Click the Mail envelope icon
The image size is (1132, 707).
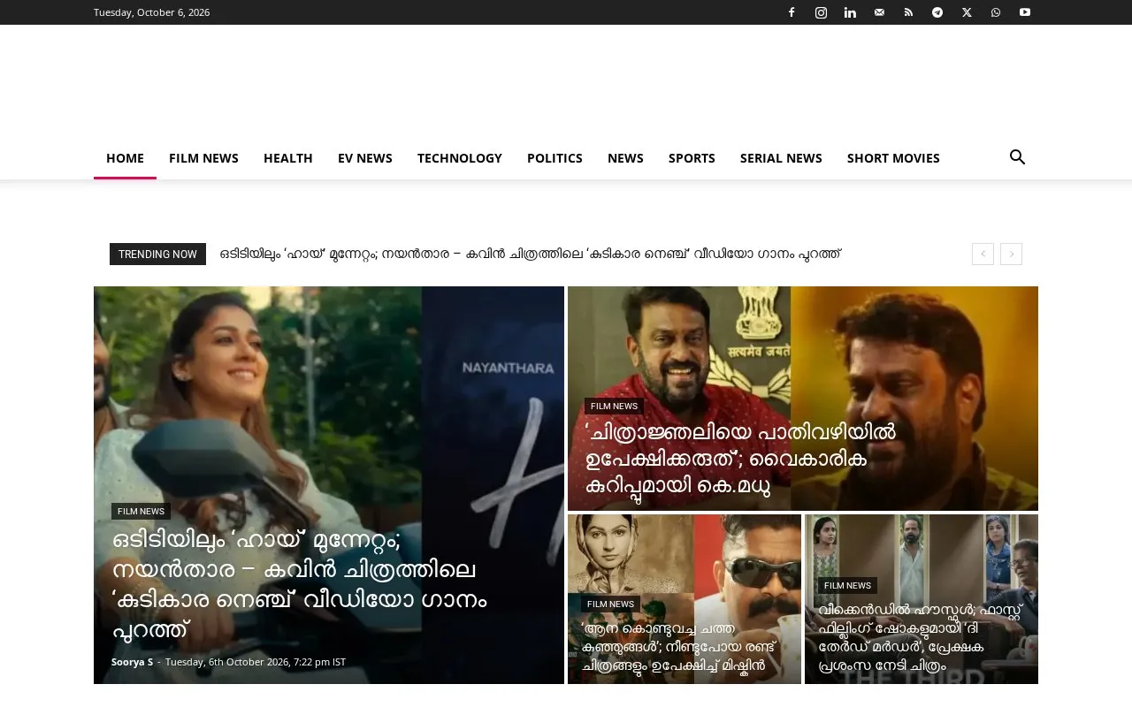879,12
